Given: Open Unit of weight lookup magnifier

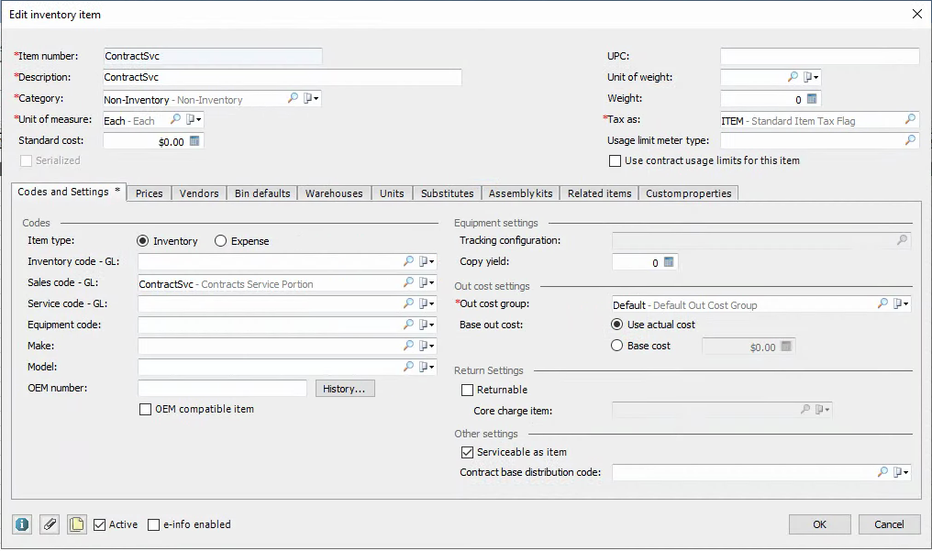Looking at the screenshot, I should tap(793, 77).
